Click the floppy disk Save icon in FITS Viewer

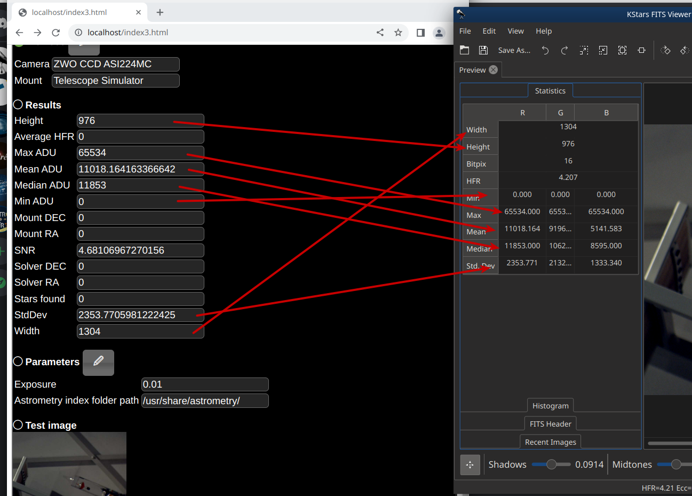[483, 50]
